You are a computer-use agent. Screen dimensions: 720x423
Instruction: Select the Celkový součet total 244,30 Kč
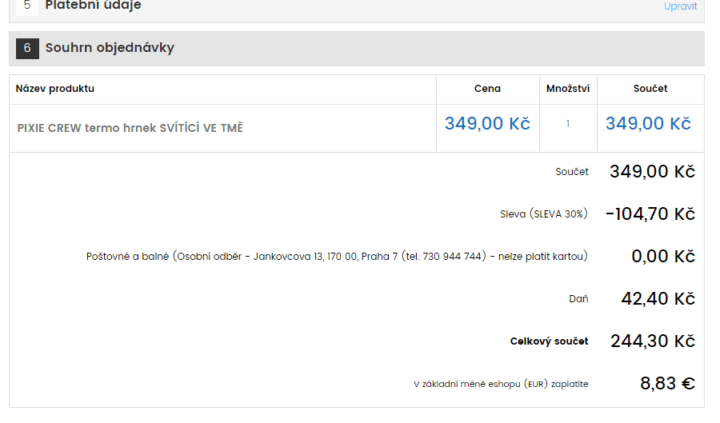point(653,341)
